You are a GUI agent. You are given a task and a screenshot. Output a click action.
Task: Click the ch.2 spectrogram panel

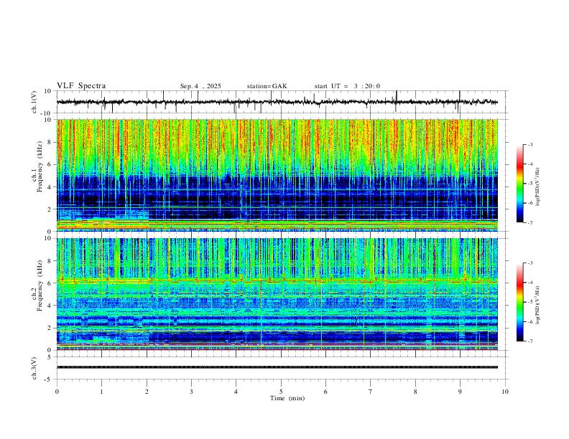[277, 294]
